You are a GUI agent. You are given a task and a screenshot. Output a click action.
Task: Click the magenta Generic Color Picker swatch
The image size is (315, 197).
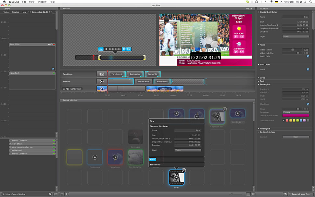click(x=296, y=115)
